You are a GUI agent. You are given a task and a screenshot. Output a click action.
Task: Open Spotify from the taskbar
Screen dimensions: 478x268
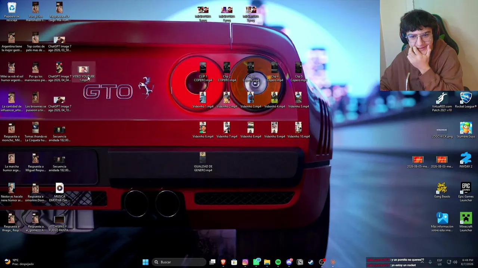tap(278, 262)
